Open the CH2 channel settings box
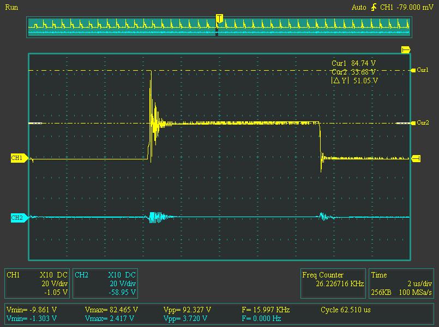Screen dimensions: 439x327 [x=105, y=283]
